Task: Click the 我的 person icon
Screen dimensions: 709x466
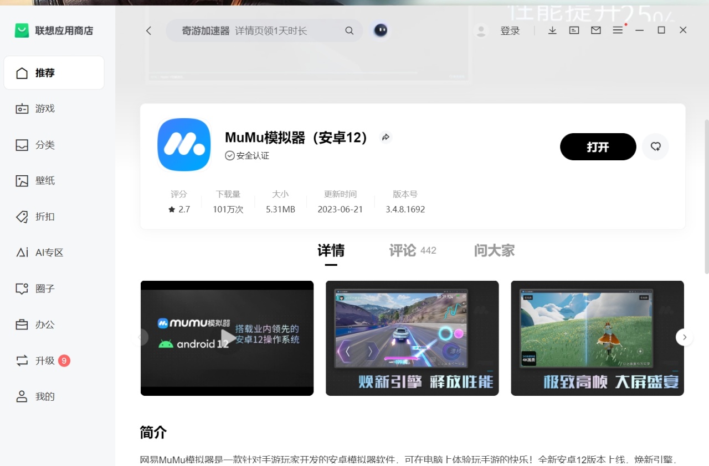Action: tap(22, 396)
